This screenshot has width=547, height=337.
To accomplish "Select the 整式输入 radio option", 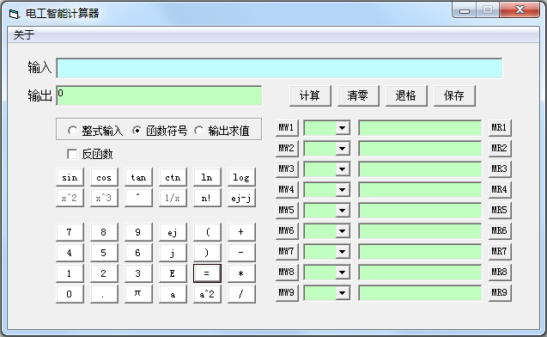I will (x=95, y=131).
